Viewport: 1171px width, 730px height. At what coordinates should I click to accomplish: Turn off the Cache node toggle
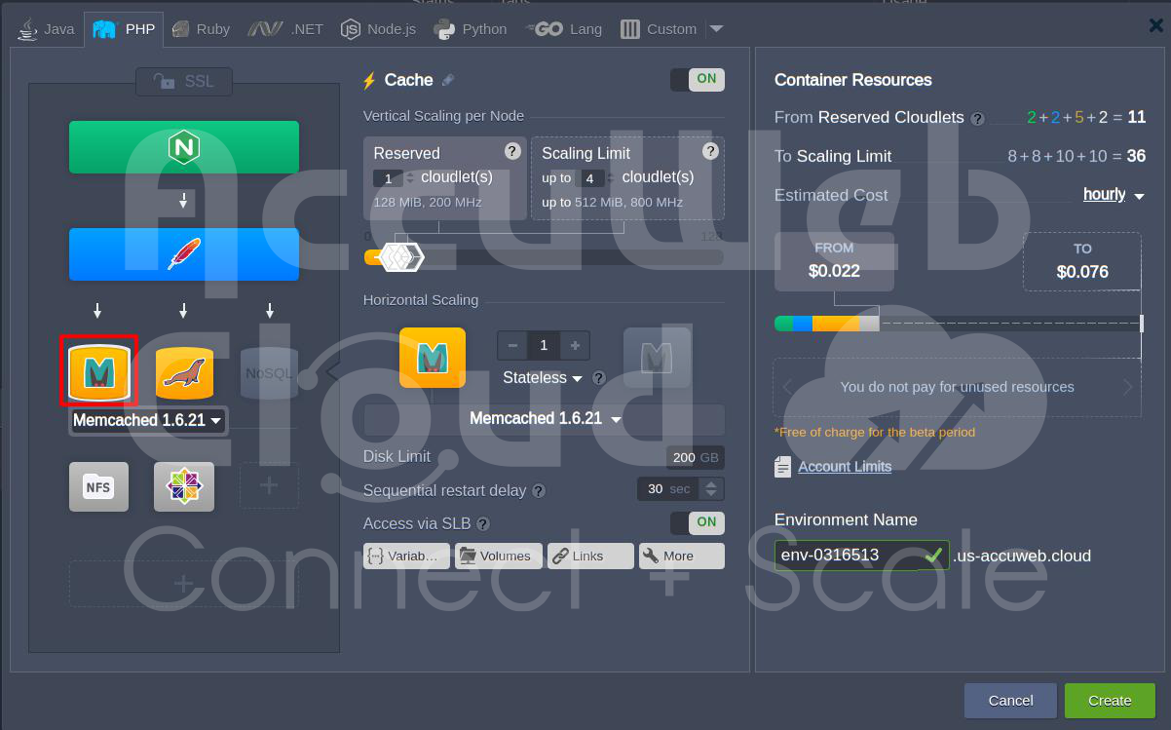click(698, 80)
